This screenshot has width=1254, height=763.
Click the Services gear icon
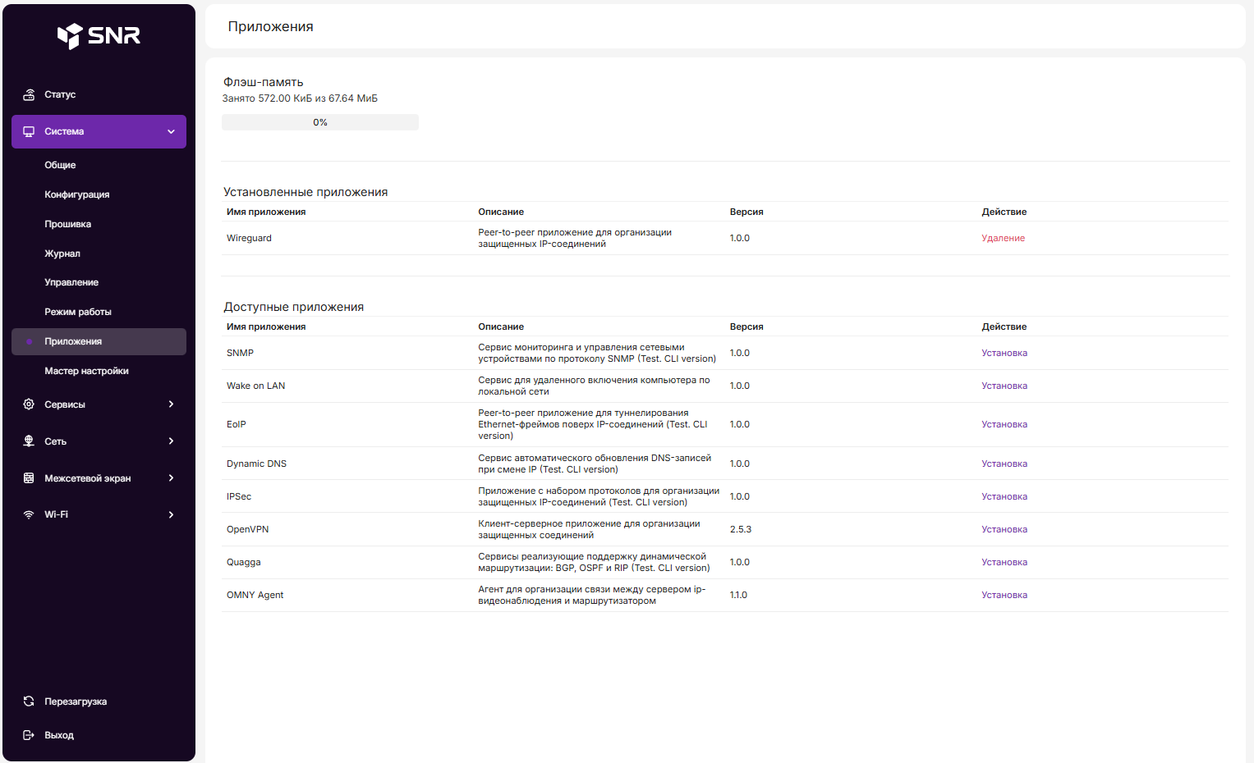click(29, 404)
